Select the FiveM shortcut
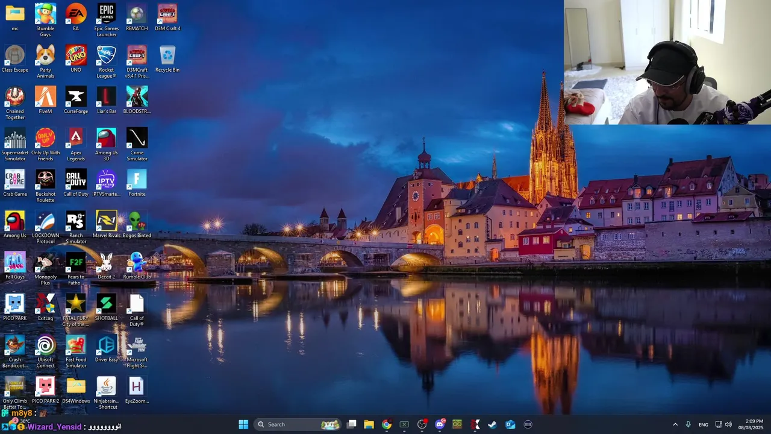The image size is (771, 434). coord(45,100)
